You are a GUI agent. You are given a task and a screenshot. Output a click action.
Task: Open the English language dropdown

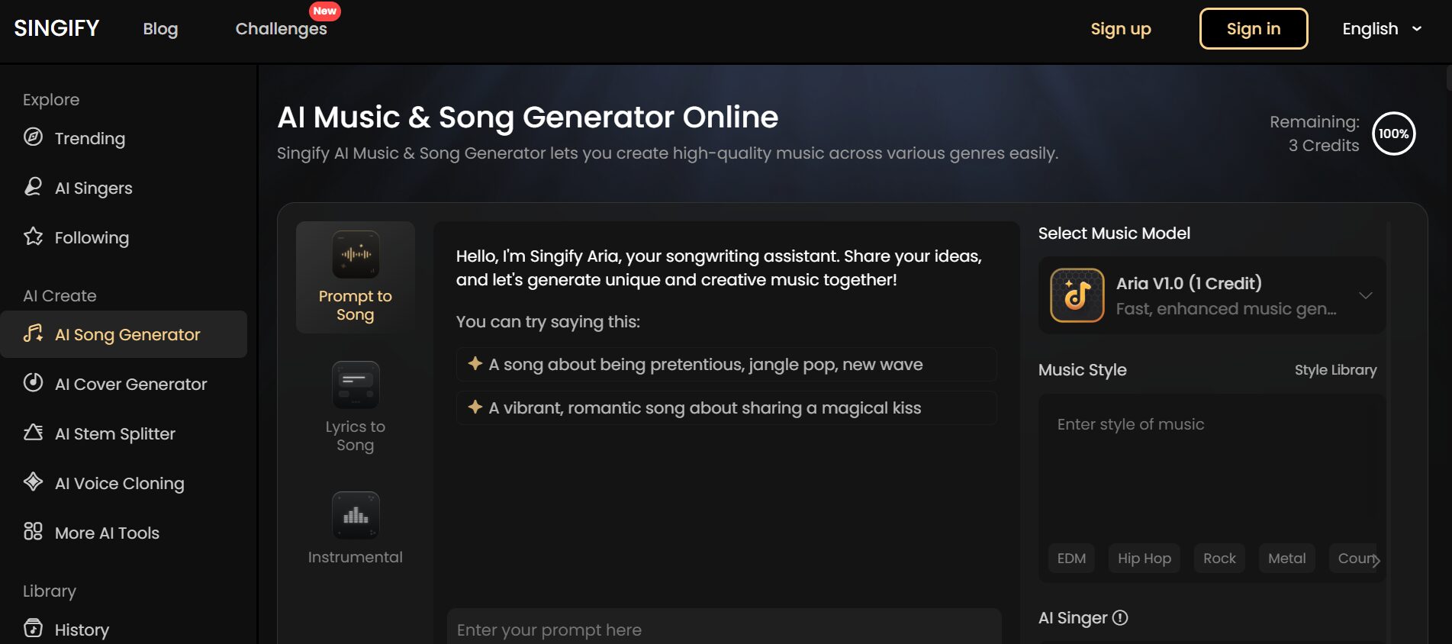(x=1382, y=29)
